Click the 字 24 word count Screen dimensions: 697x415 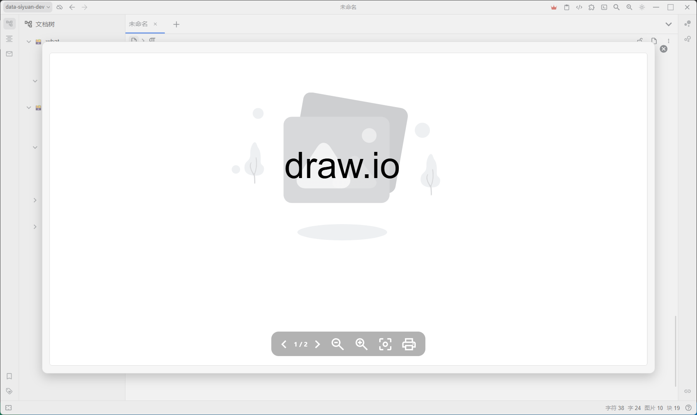634,408
